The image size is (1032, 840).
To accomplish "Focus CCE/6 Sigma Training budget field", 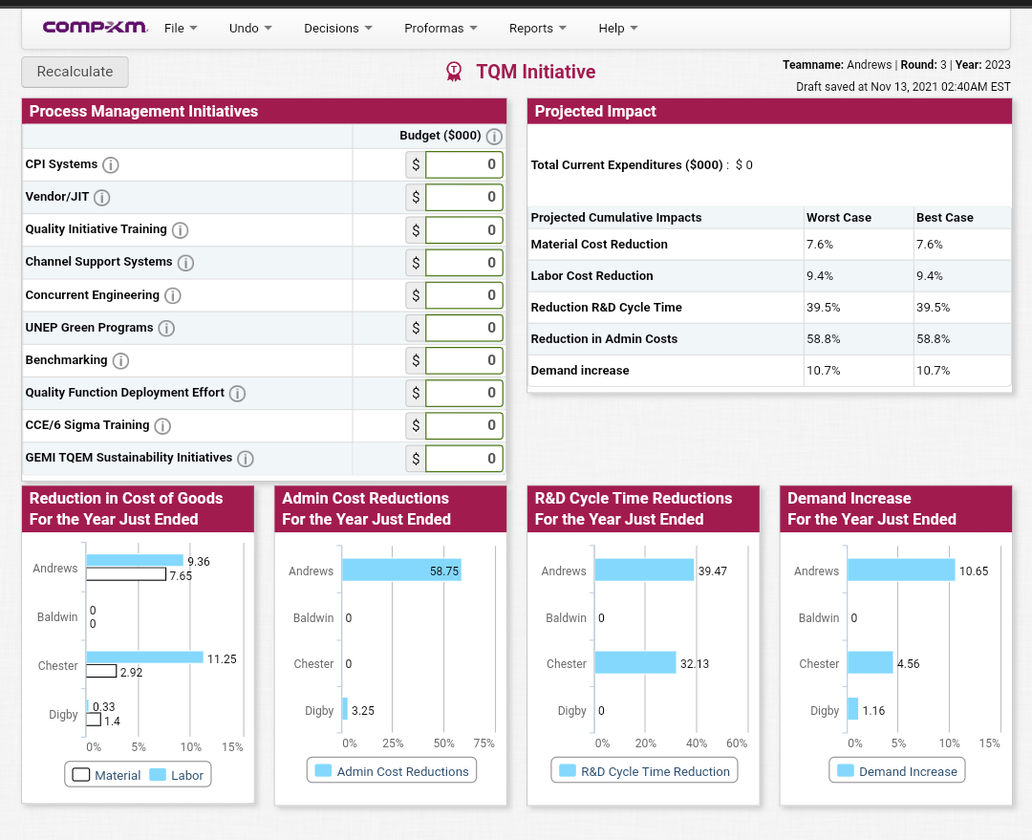I will (464, 425).
